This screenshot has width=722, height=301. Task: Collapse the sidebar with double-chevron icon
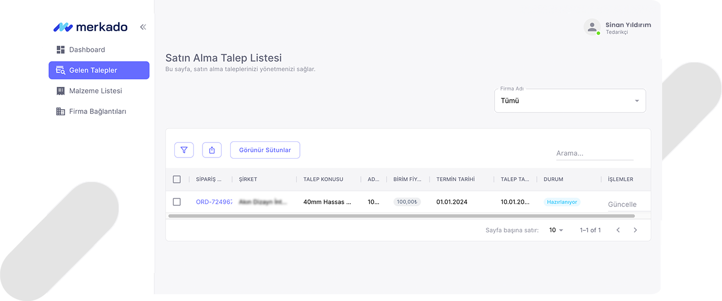[143, 27]
